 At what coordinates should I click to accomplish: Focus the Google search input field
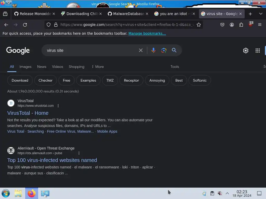click(92, 51)
